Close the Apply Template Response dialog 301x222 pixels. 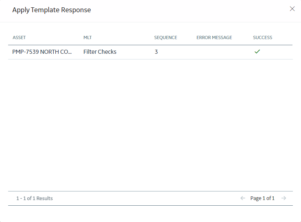(x=292, y=9)
